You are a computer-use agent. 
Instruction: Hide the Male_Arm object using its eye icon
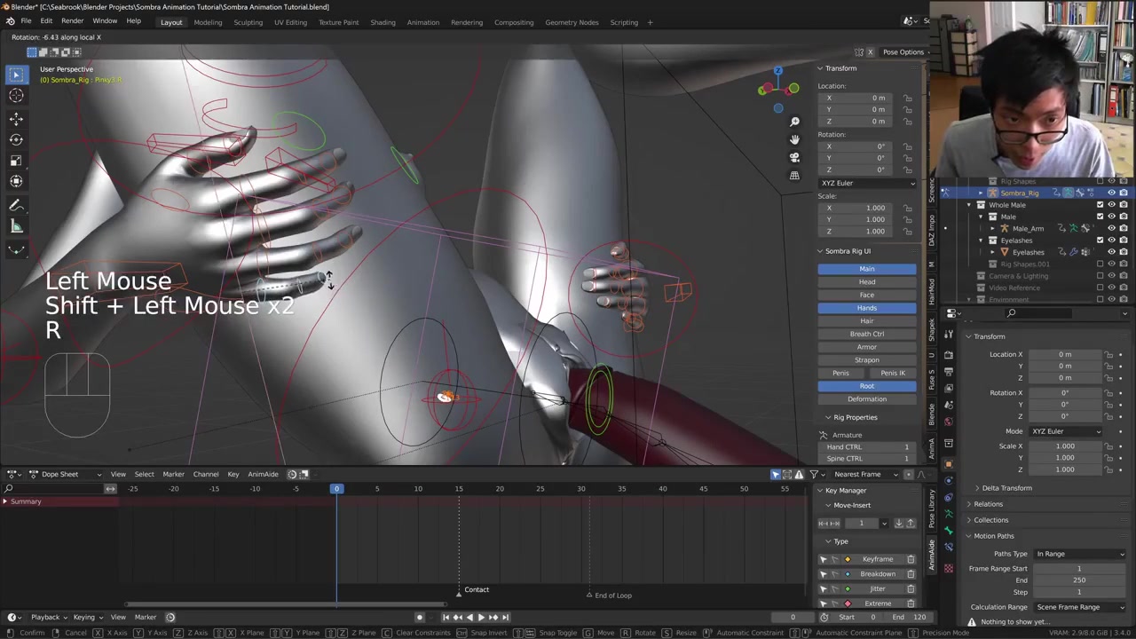tap(1111, 228)
